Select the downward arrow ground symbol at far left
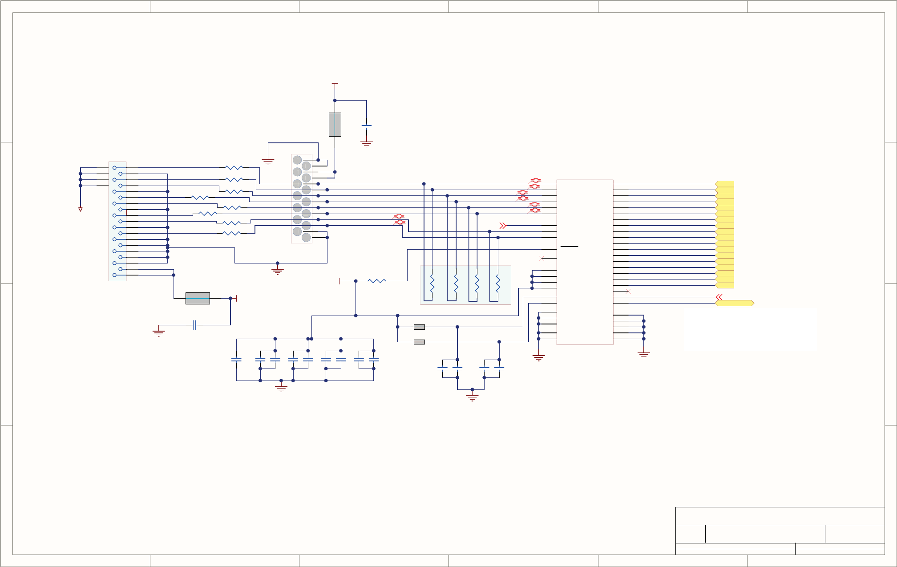 (81, 209)
